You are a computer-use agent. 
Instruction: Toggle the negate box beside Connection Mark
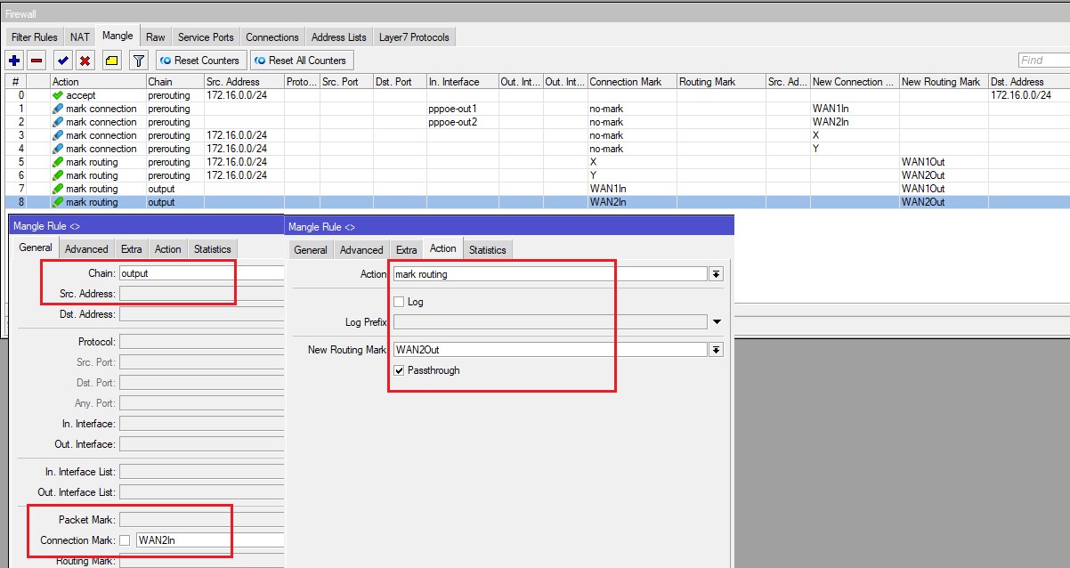[x=125, y=540]
